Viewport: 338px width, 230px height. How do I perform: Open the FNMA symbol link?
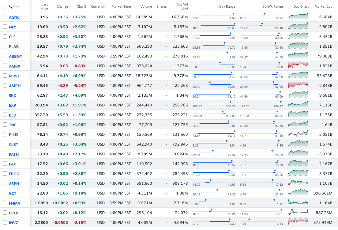point(14,203)
